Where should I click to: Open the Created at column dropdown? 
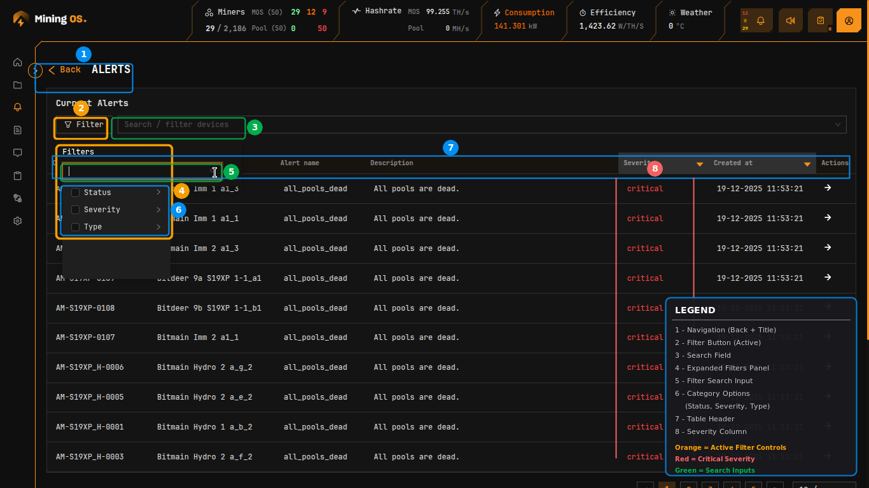tap(807, 163)
